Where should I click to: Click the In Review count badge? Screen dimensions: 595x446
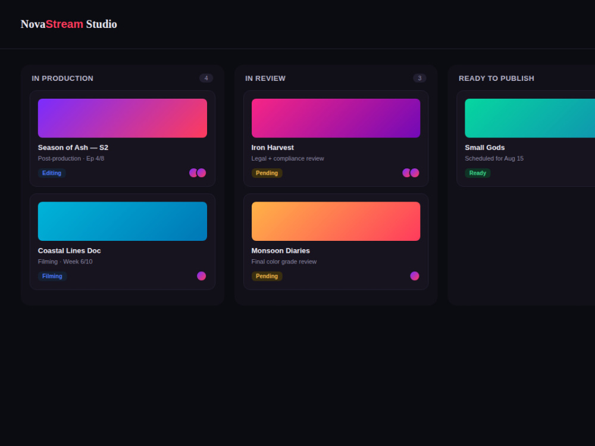[x=419, y=78]
